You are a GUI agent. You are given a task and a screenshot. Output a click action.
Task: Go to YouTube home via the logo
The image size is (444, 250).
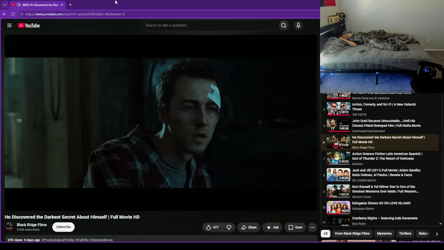(x=29, y=25)
